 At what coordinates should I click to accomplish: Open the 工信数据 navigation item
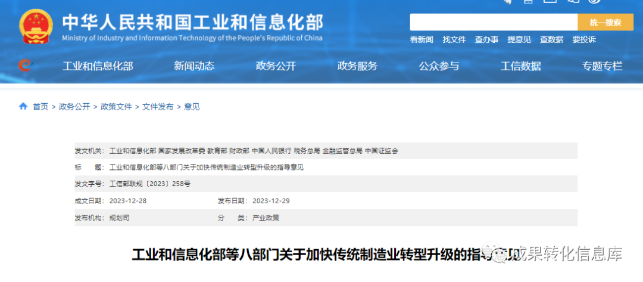(x=520, y=66)
